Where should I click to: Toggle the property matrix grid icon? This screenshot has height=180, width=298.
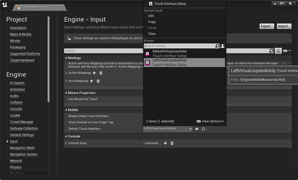(x=278, y=51)
